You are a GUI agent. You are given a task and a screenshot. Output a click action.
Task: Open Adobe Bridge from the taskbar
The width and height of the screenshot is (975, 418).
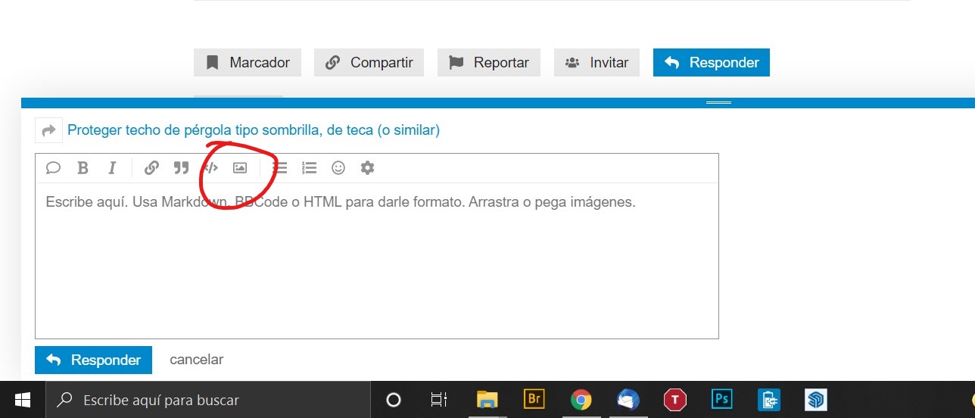point(534,399)
